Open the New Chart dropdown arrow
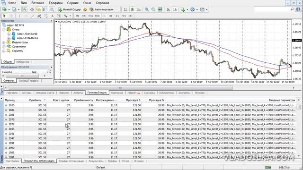The image size is (303, 170). 9,9
